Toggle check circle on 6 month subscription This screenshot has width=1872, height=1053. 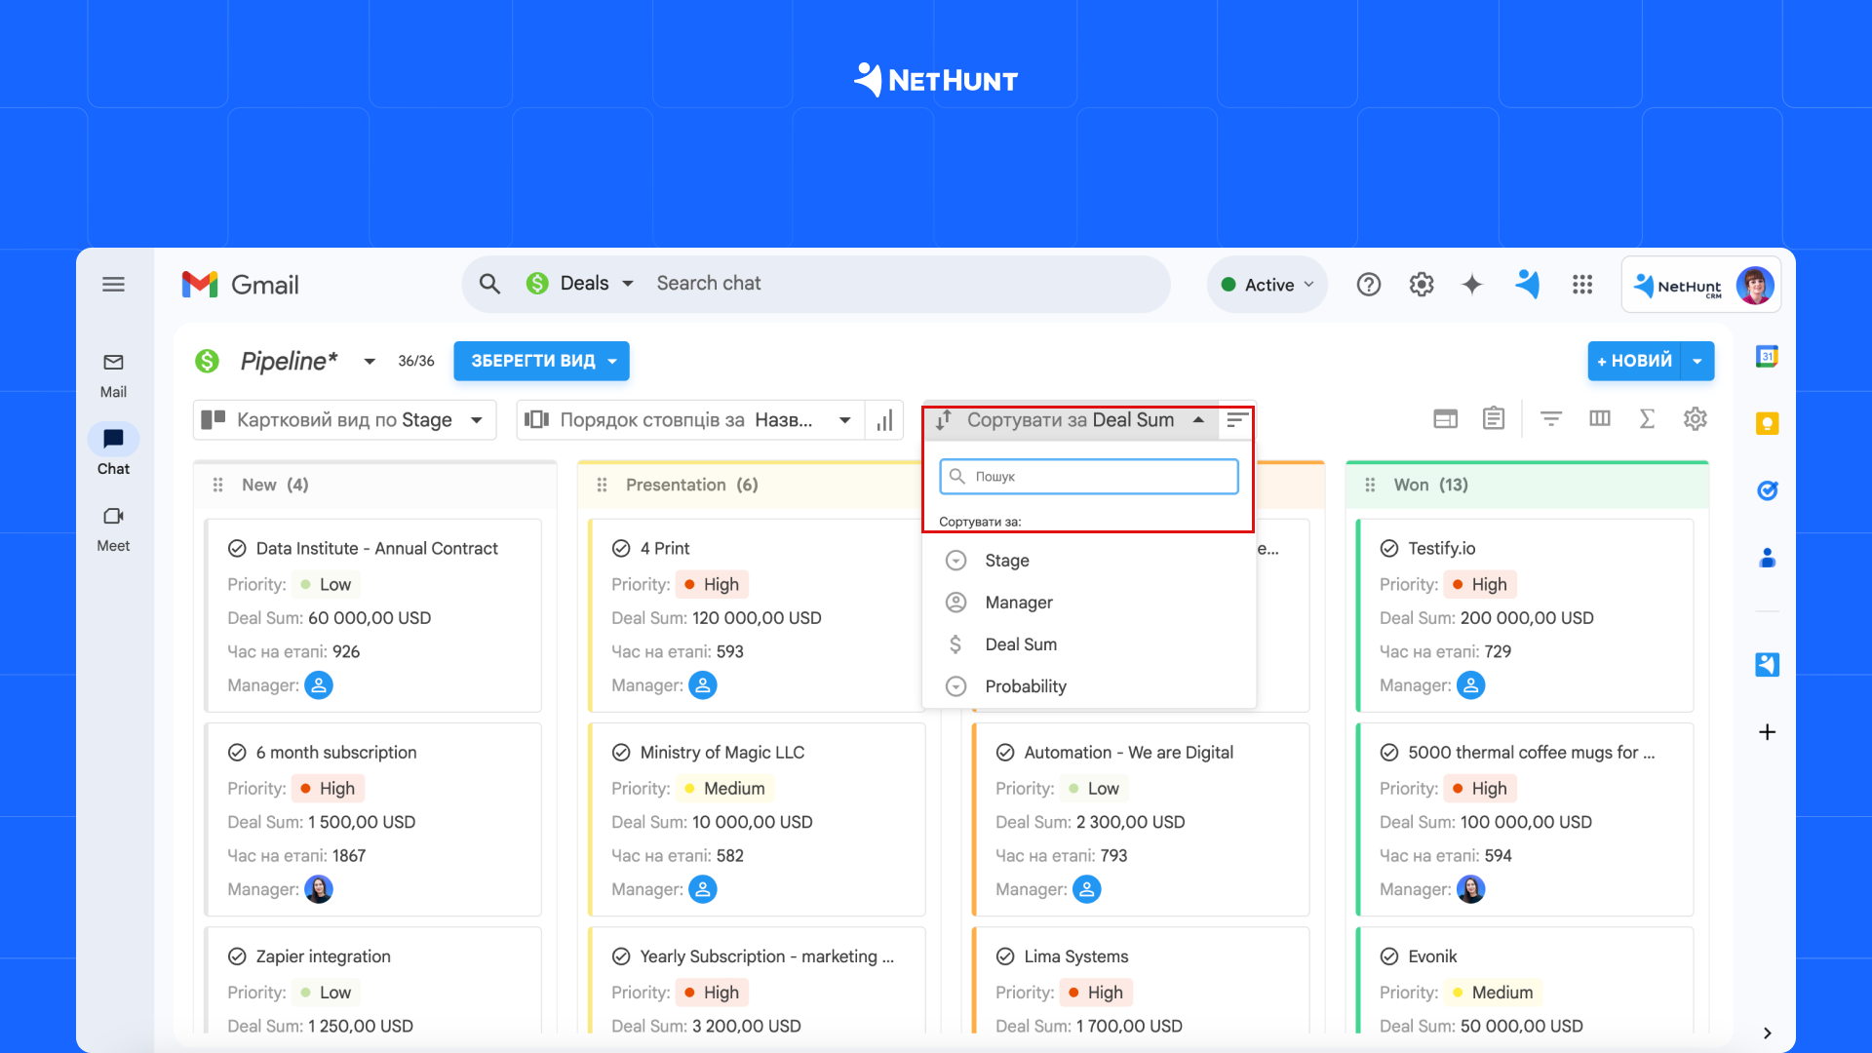pyautogui.click(x=237, y=753)
